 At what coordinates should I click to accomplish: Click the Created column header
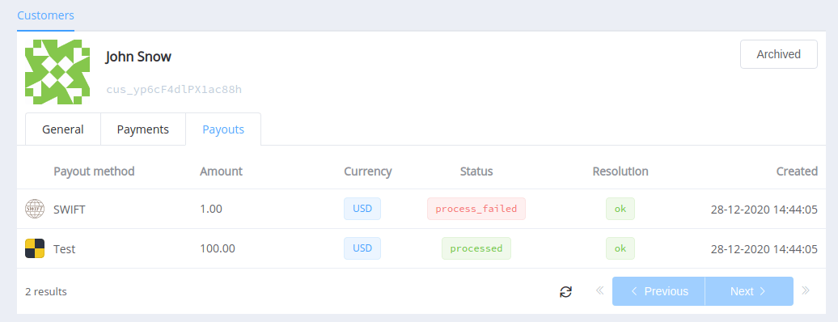point(797,172)
